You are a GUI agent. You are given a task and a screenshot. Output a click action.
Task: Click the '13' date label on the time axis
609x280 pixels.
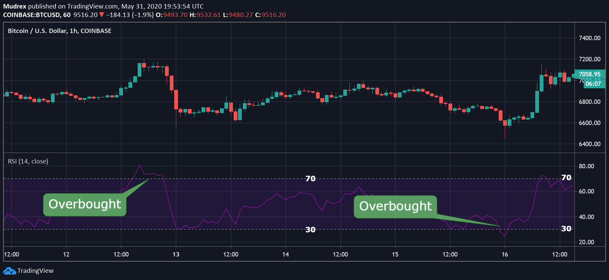point(176,254)
